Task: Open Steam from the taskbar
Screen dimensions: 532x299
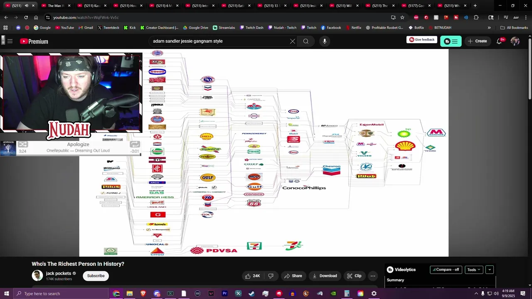Action: pyautogui.click(x=251, y=294)
